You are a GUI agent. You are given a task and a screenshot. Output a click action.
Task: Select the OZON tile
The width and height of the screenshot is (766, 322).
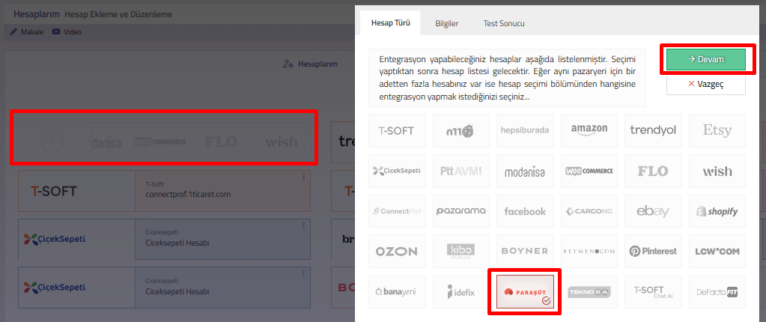397,251
